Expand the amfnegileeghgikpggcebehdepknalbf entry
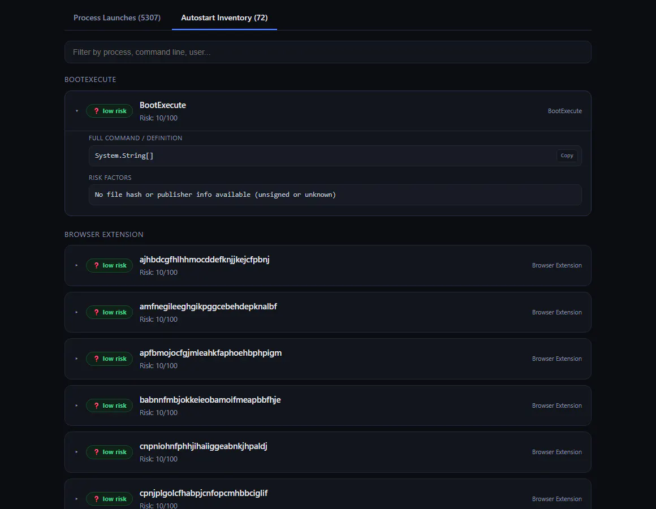 76,312
